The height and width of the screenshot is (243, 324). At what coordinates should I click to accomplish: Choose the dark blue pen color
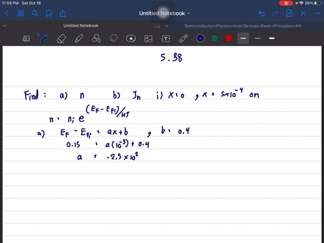(200, 38)
